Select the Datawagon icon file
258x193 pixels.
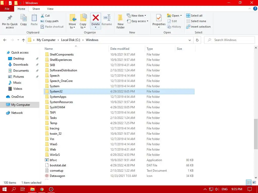(x=119, y=176)
